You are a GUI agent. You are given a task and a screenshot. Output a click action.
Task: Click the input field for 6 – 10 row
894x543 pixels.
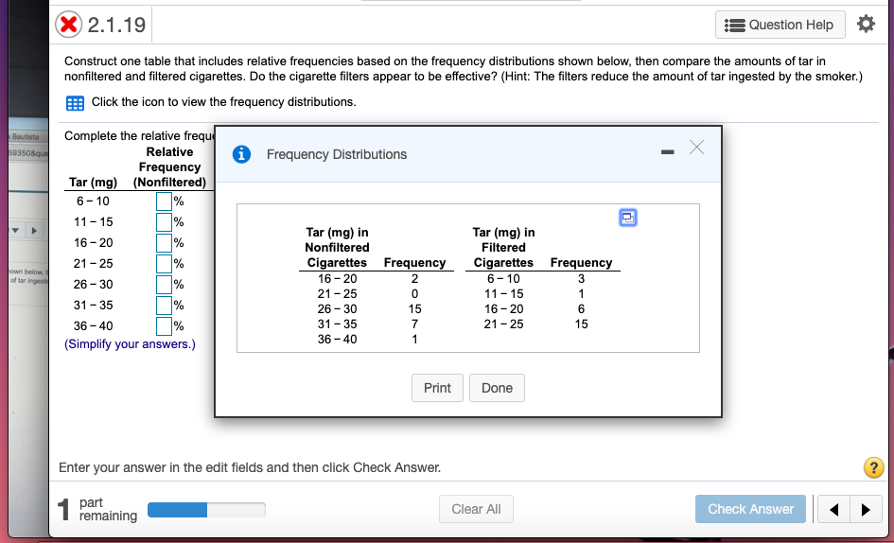[165, 201]
